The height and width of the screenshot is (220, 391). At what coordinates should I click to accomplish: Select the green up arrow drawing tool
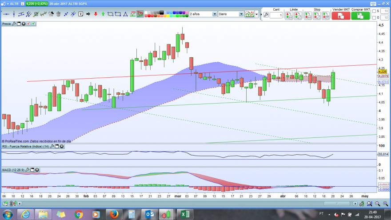coord(103,14)
